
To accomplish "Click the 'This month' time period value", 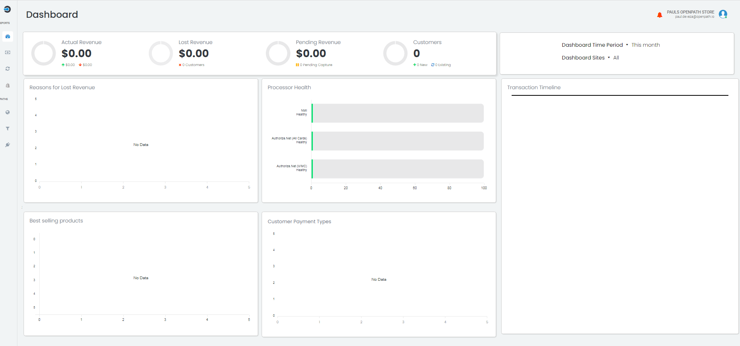I will coord(645,45).
